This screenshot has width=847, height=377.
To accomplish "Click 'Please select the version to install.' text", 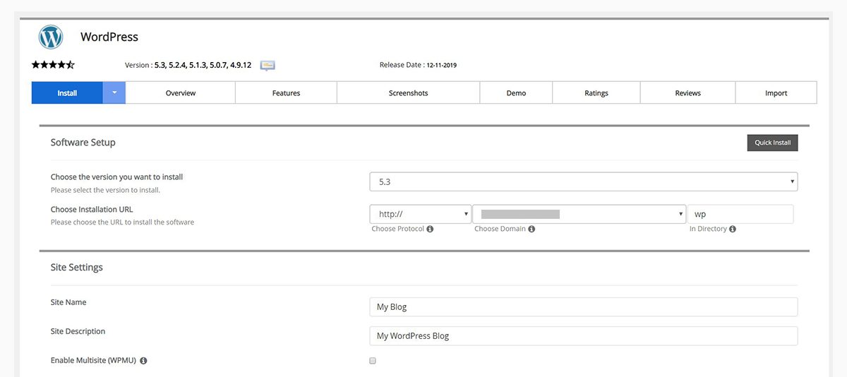I will pyautogui.click(x=105, y=191).
